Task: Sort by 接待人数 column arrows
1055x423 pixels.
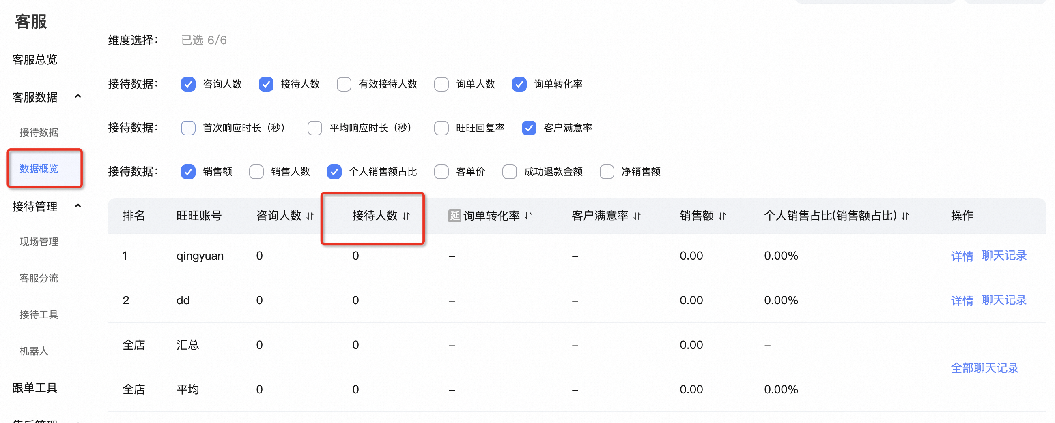Action: pyautogui.click(x=406, y=216)
